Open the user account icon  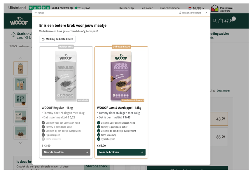[214, 21]
